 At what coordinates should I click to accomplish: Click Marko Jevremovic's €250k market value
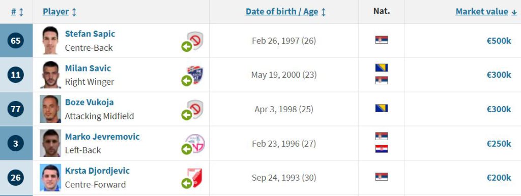click(499, 144)
